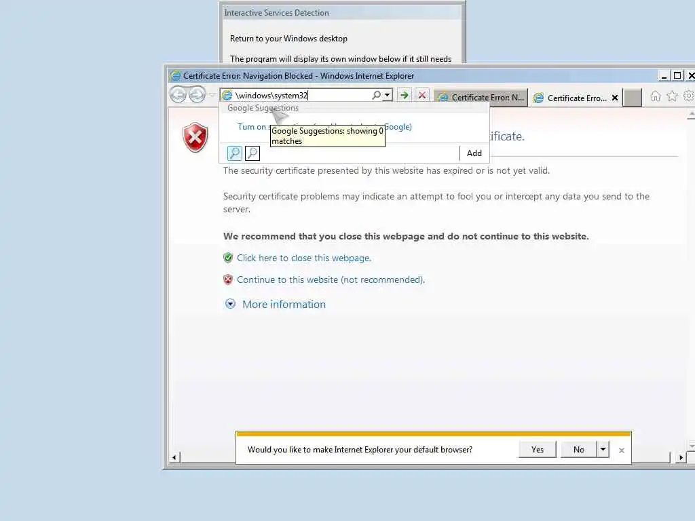The width and height of the screenshot is (695, 521).
Task: Click the More information link text
Action: coord(284,305)
